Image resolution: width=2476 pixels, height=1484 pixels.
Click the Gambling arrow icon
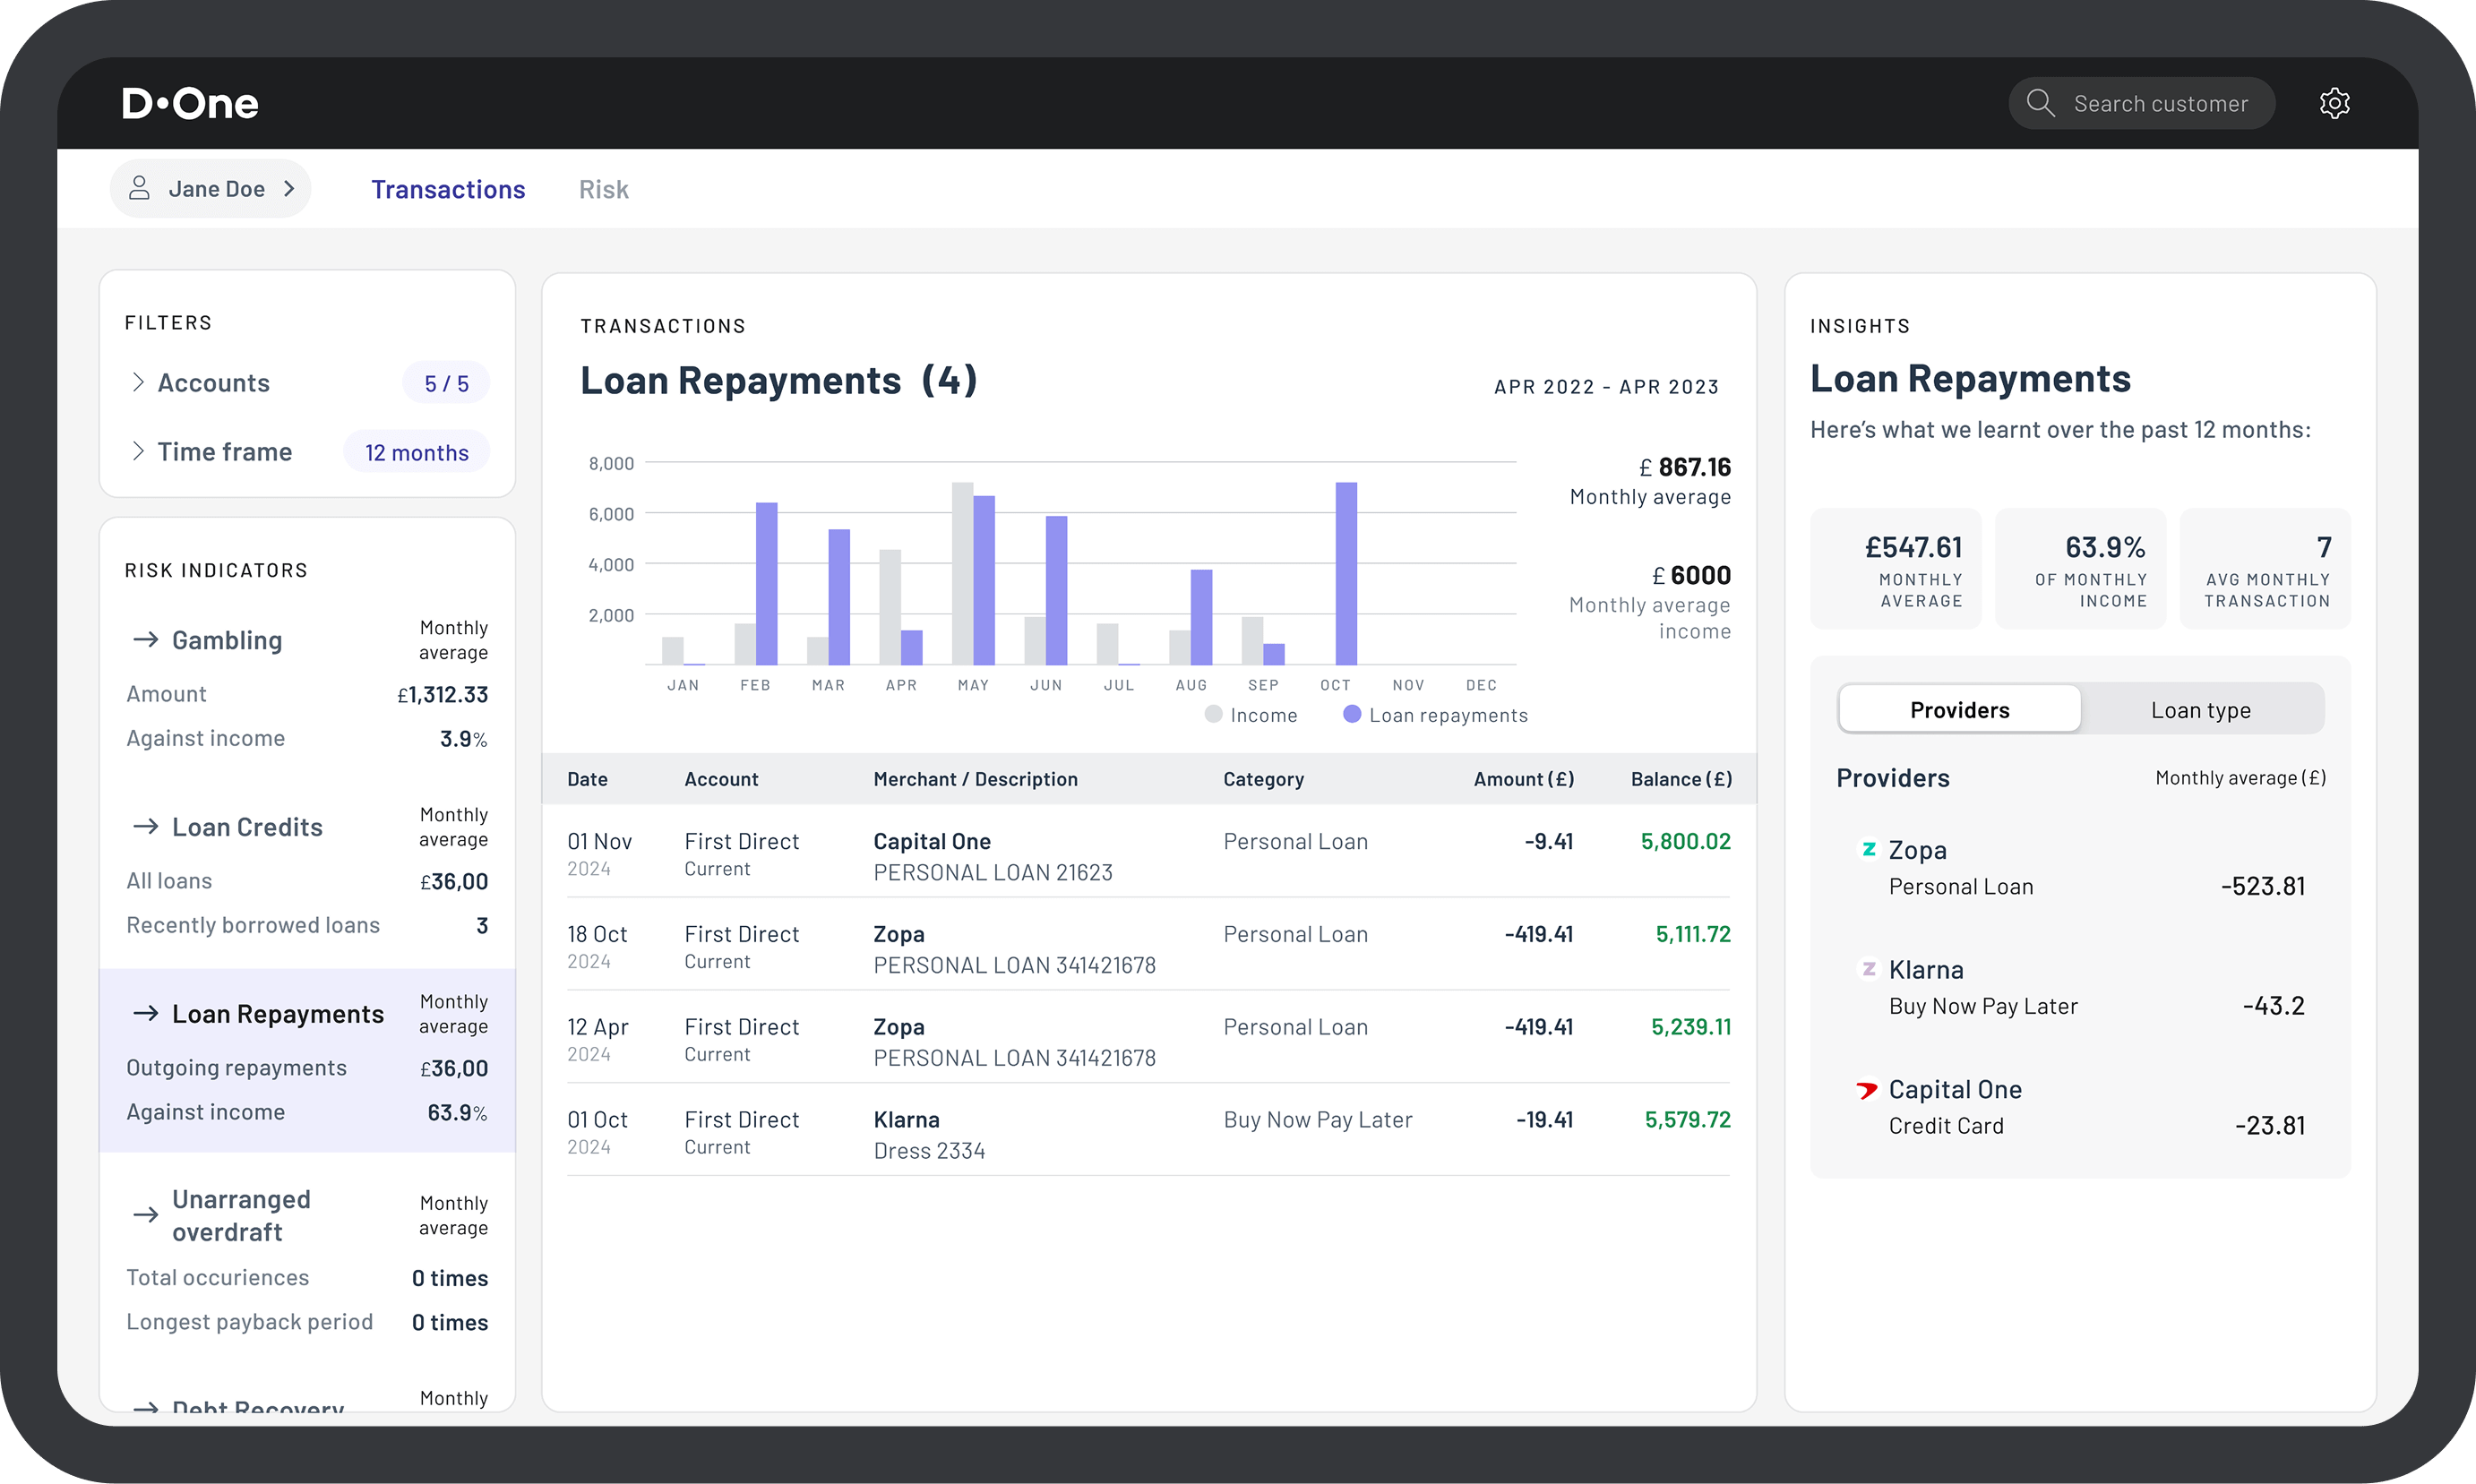coord(146,639)
